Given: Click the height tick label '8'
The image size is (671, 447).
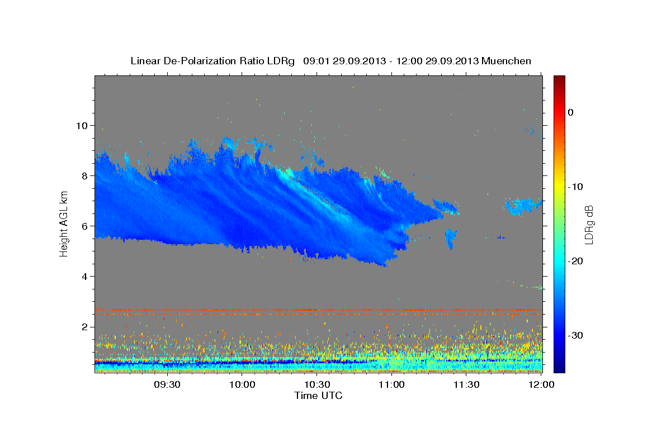Looking at the screenshot, I should [x=84, y=175].
